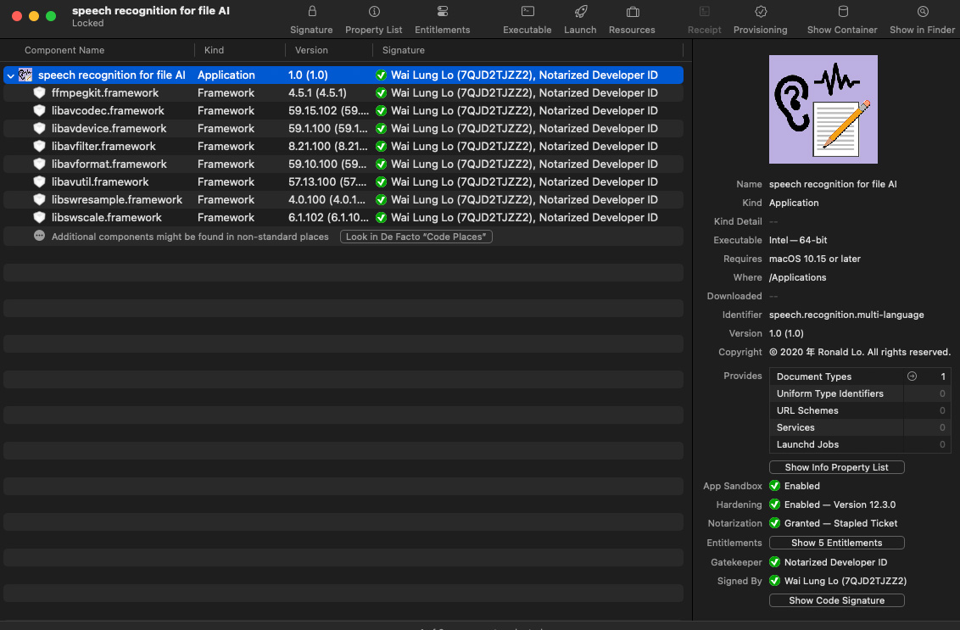The height and width of the screenshot is (630, 960).
Task: Click the green check beside Gatekeeper status
Action: tap(774, 562)
